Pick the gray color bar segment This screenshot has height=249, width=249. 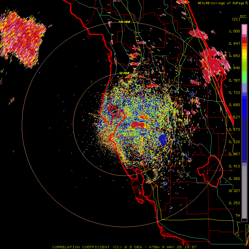(x=244, y=192)
